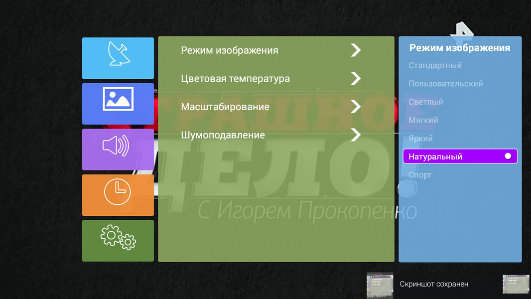Open the gears system settings tile
531x299 pixels.
coord(118,241)
